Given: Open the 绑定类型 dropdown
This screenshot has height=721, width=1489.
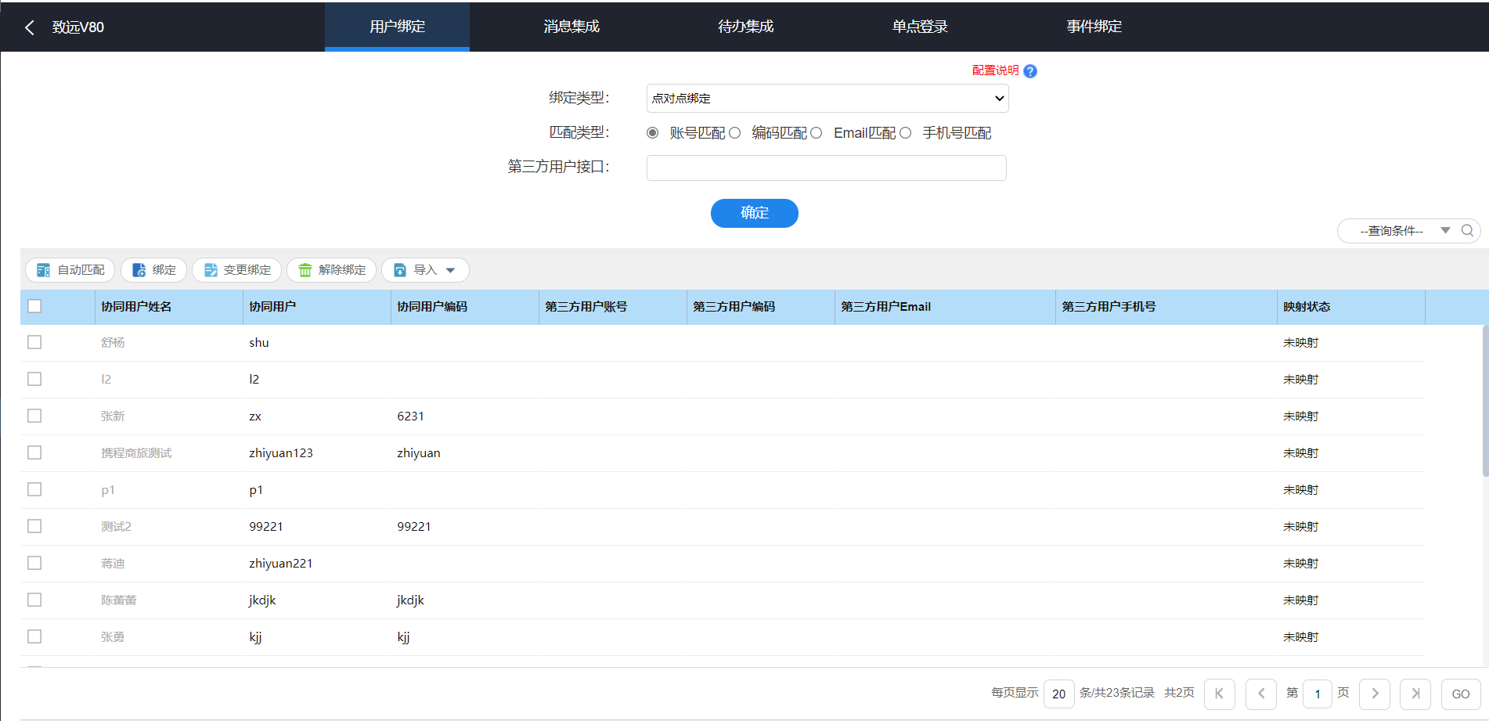Looking at the screenshot, I should [x=827, y=99].
